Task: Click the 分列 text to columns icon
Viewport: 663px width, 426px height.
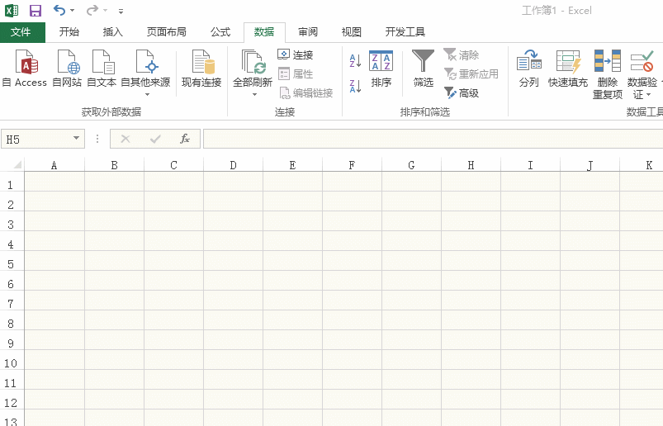Action: 529,61
